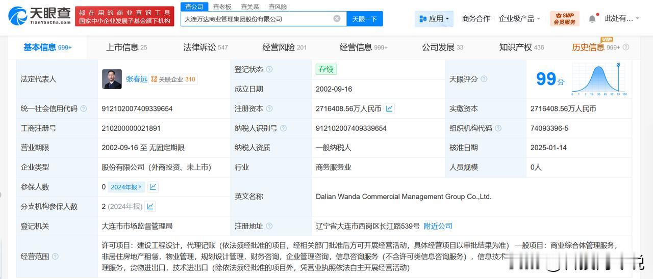
Task: Click the 存续 status tag
Action: click(x=326, y=69)
